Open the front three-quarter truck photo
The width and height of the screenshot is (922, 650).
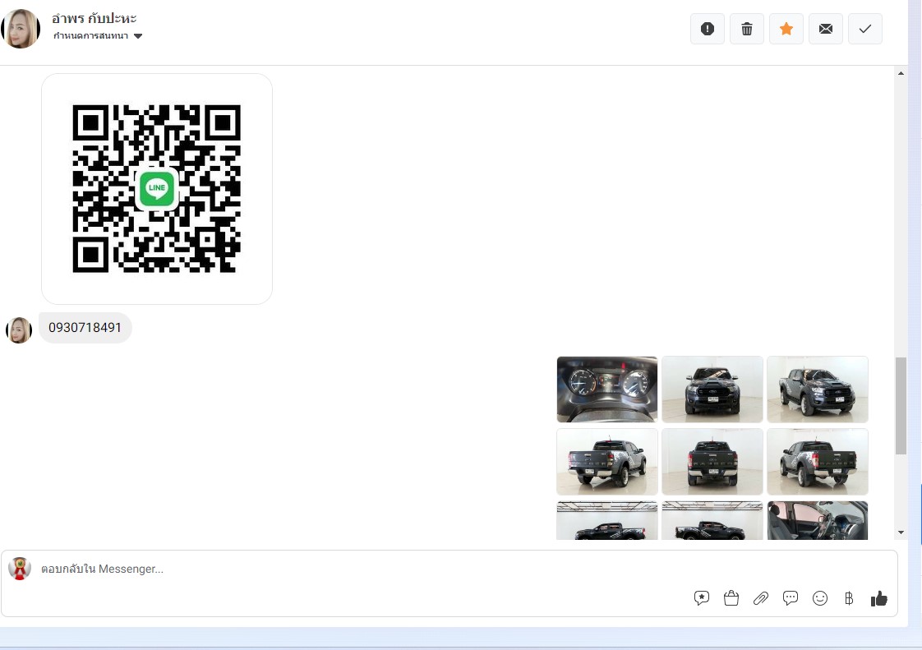[818, 390]
